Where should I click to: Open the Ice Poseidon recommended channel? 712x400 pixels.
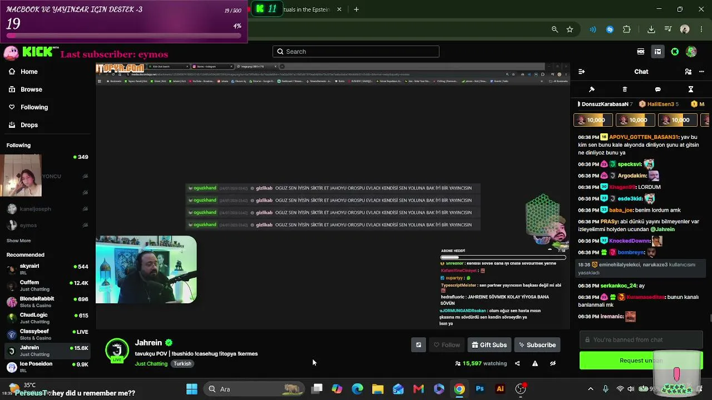click(47, 367)
